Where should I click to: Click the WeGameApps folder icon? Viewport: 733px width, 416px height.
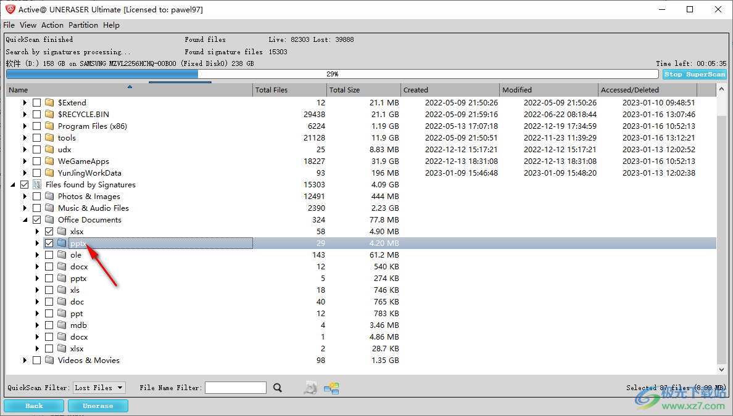click(x=49, y=161)
